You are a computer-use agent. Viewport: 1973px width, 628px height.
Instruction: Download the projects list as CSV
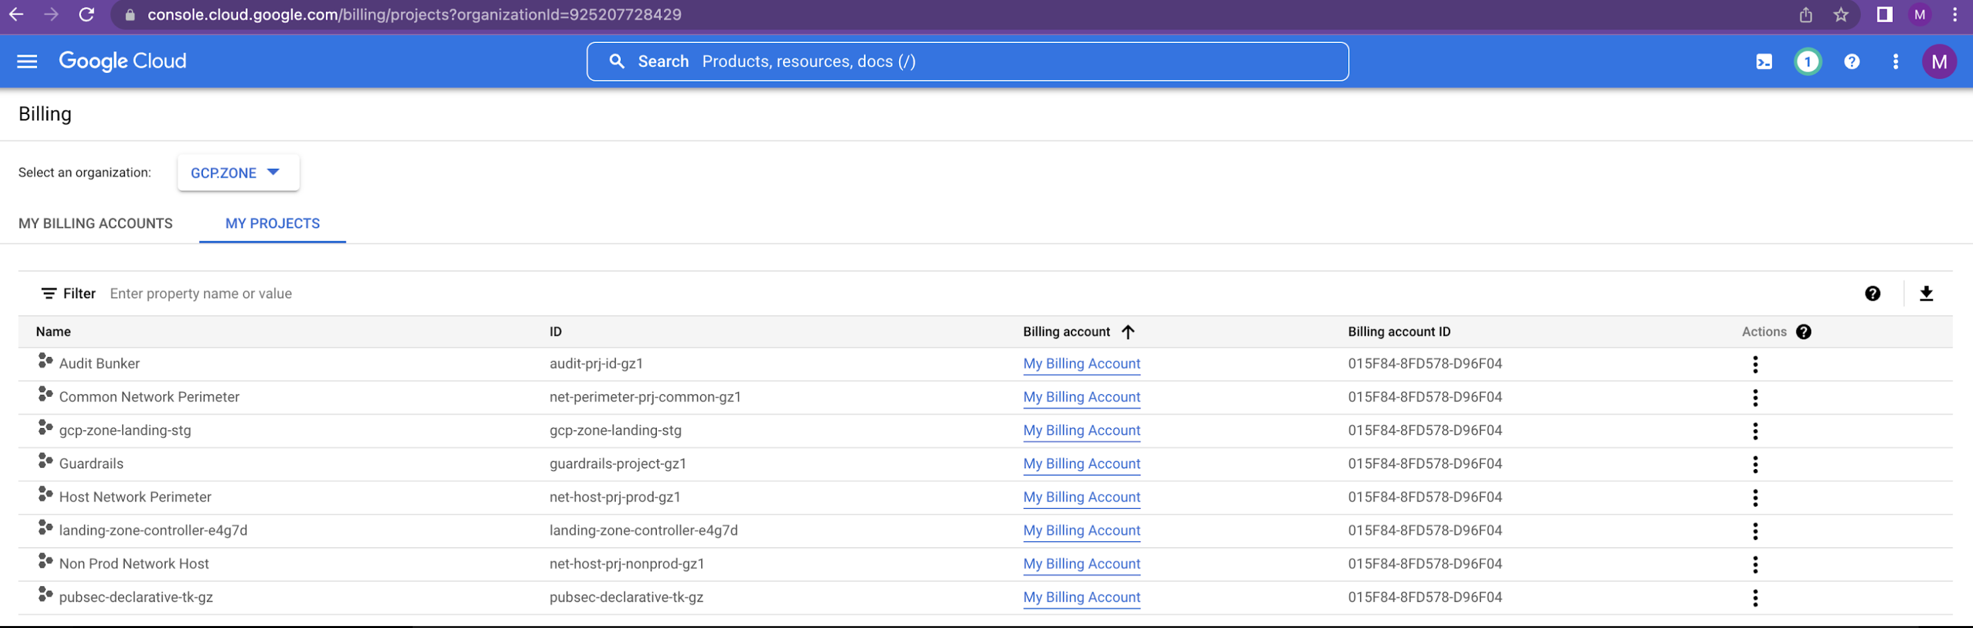click(x=1928, y=293)
